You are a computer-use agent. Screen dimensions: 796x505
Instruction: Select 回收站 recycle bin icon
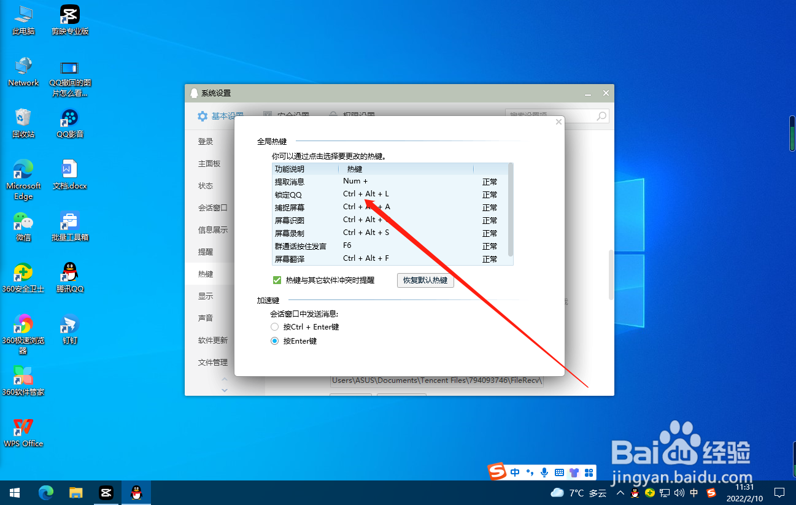[x=23, y=123]
